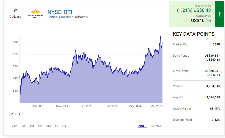
Task: Show the PRICE chart view
Action: [142, 126]
